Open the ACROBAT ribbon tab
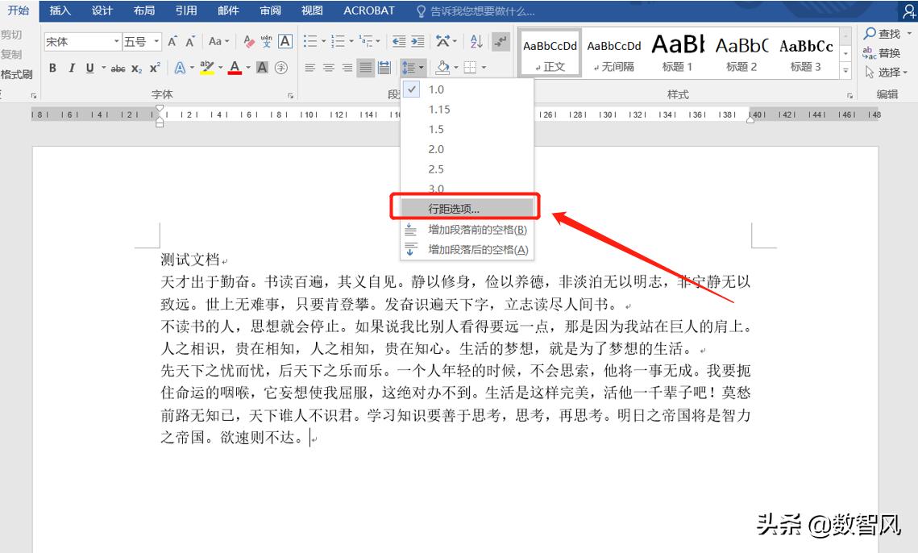Screen dimensions: 918x553 pyautogui.click(x=369, y=10)
